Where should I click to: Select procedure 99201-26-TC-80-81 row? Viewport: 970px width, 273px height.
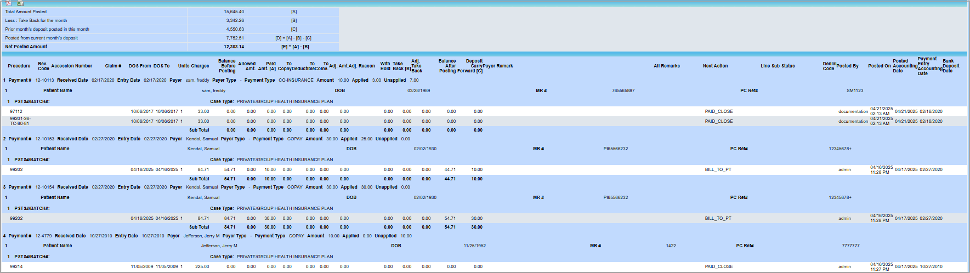[20, 121]
